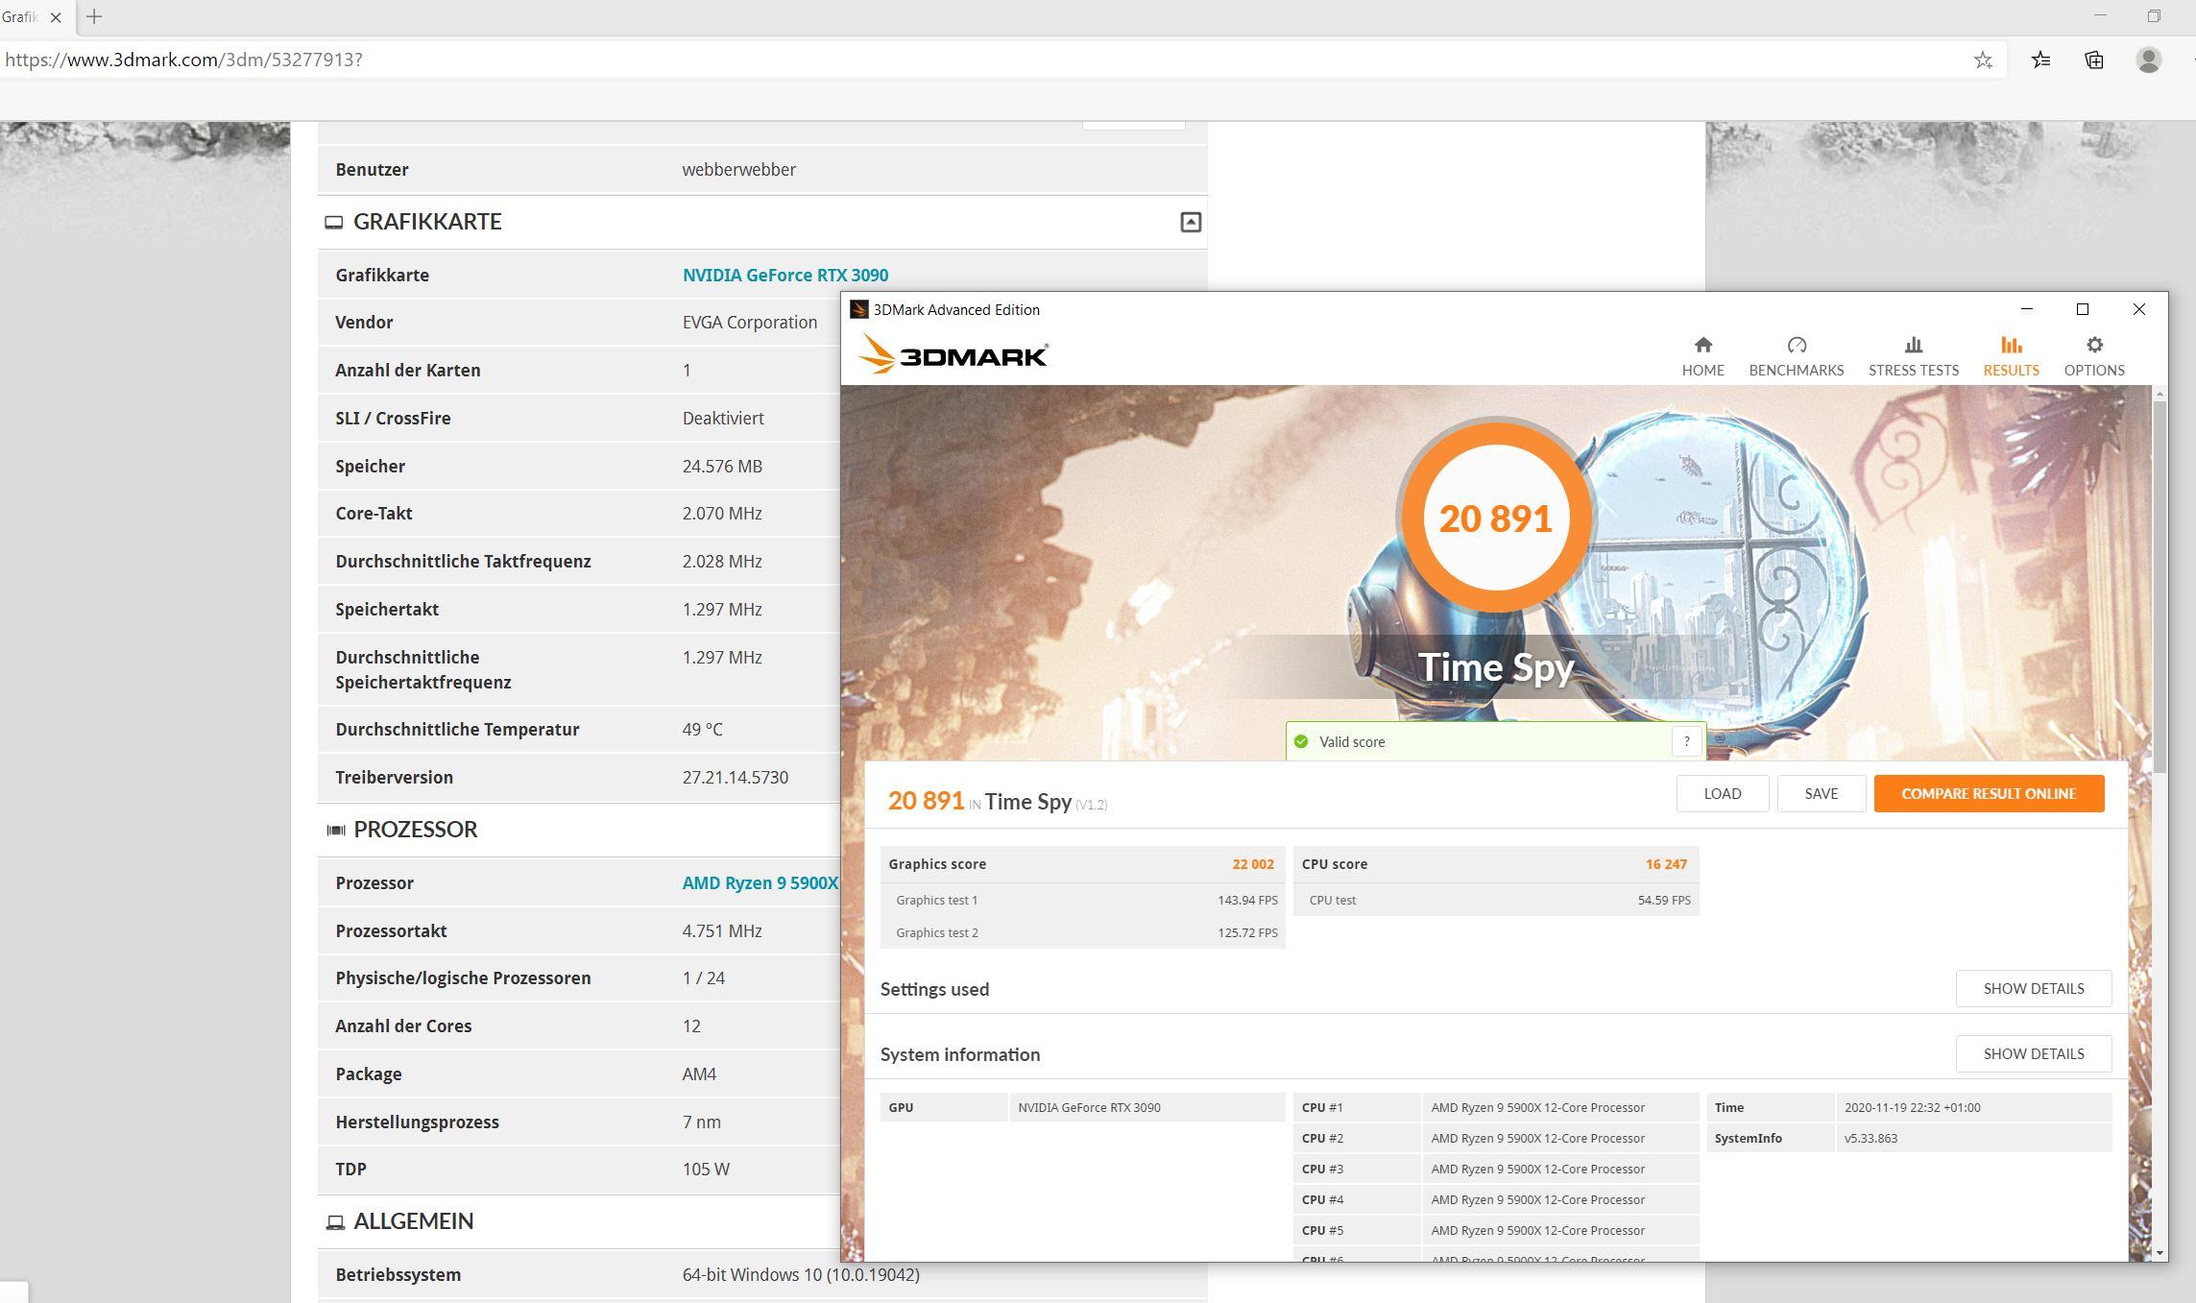Show details for Settings used
The height and width of the screenshot is (1303, 2196).
click(2033, 988)
